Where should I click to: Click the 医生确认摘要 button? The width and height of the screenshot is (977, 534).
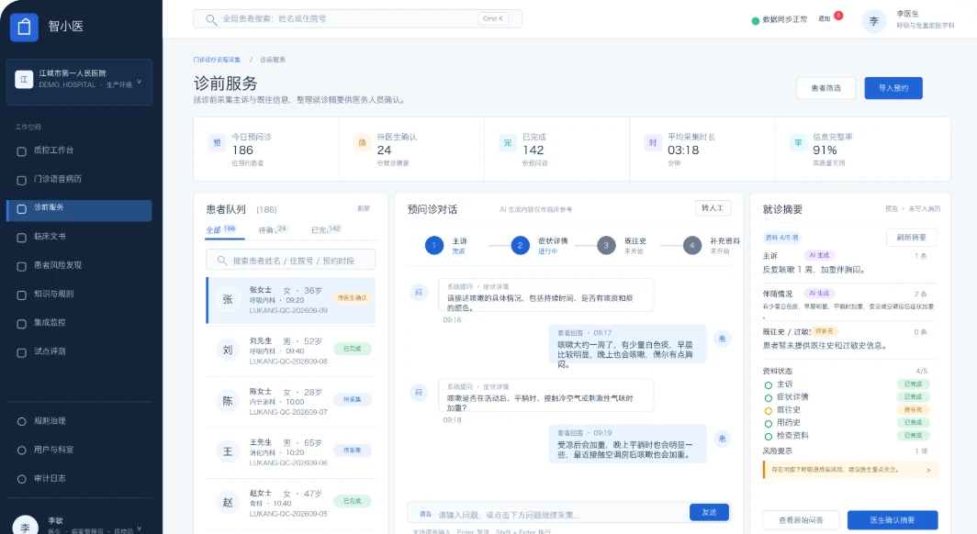pyautogui.click(x=893, y=519)
